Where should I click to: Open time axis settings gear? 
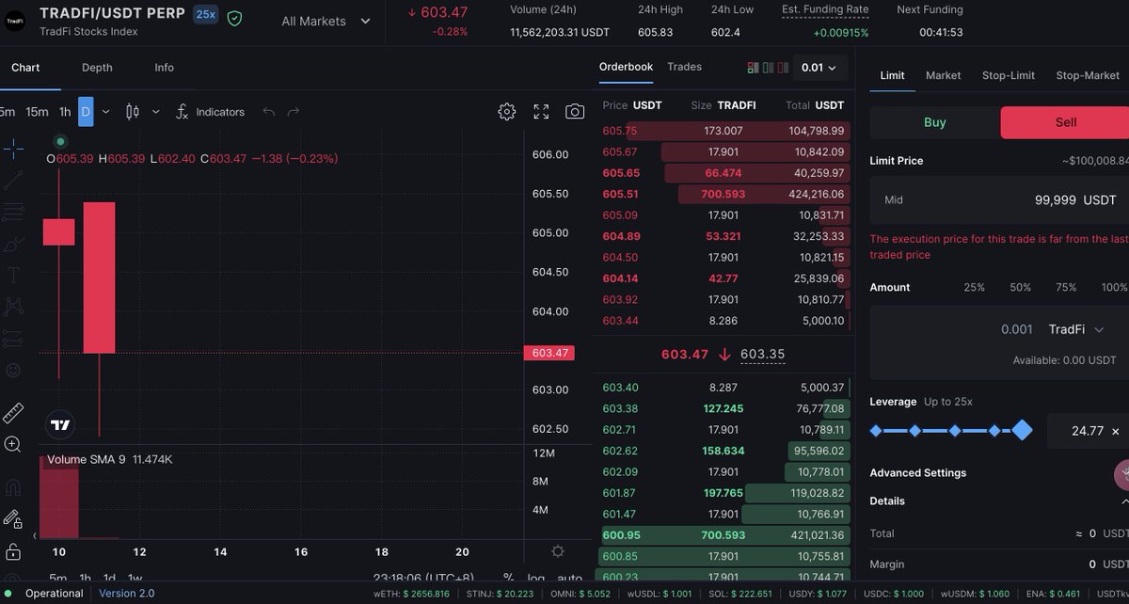coord(558,551)
